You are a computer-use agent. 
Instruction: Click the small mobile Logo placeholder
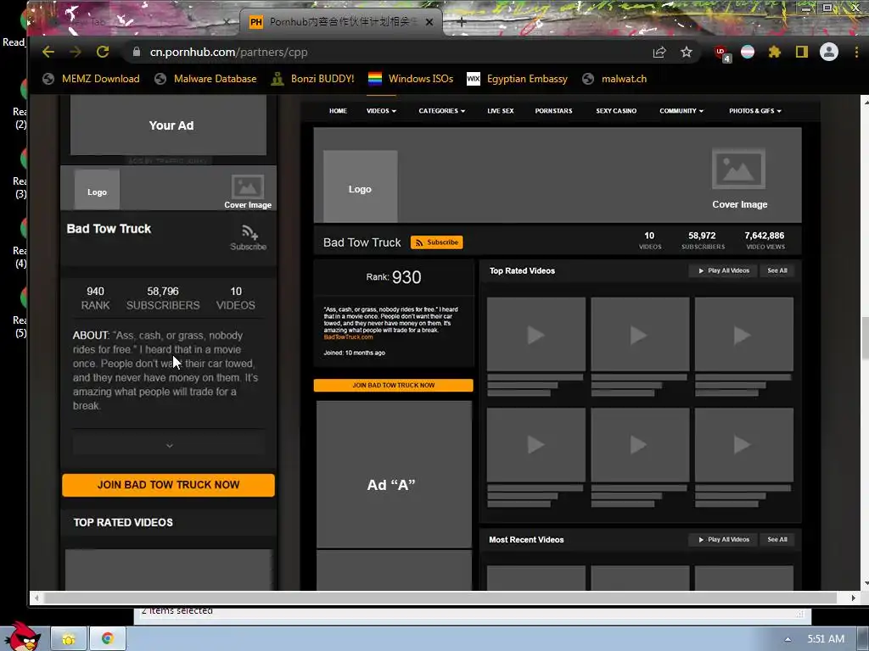point(97,190)
